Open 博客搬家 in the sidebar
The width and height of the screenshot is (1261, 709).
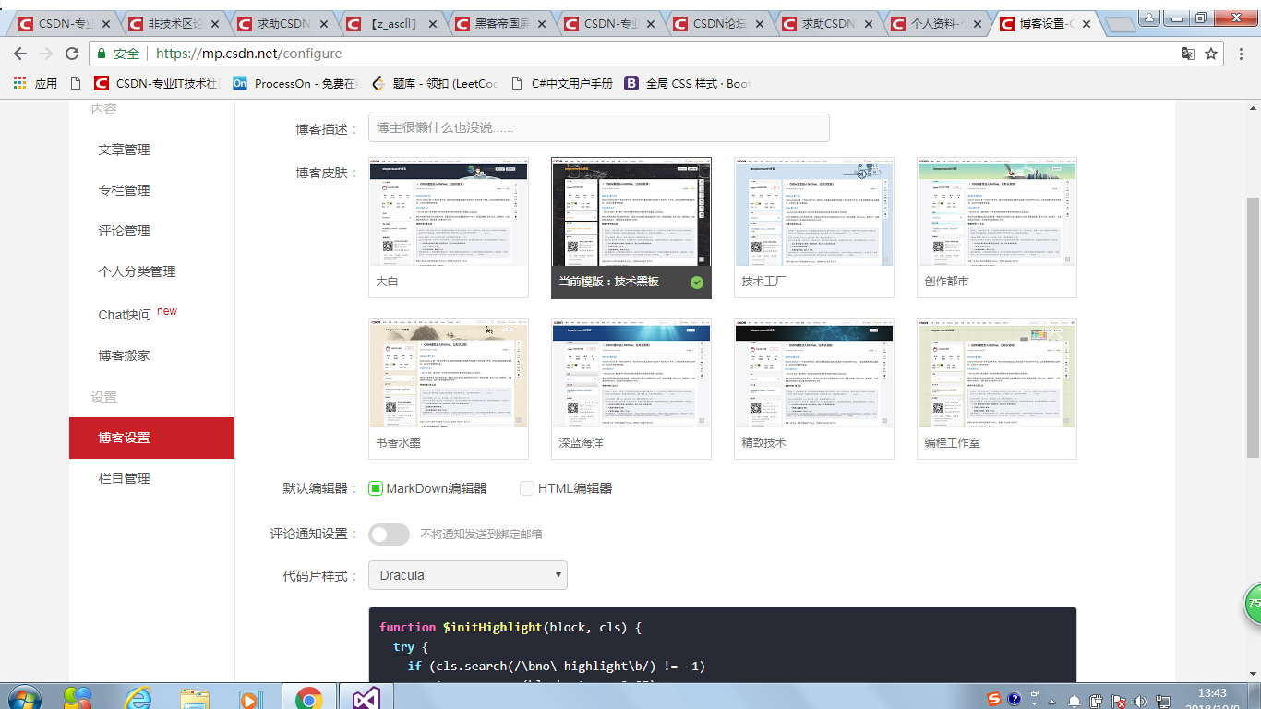coord(124,355)
